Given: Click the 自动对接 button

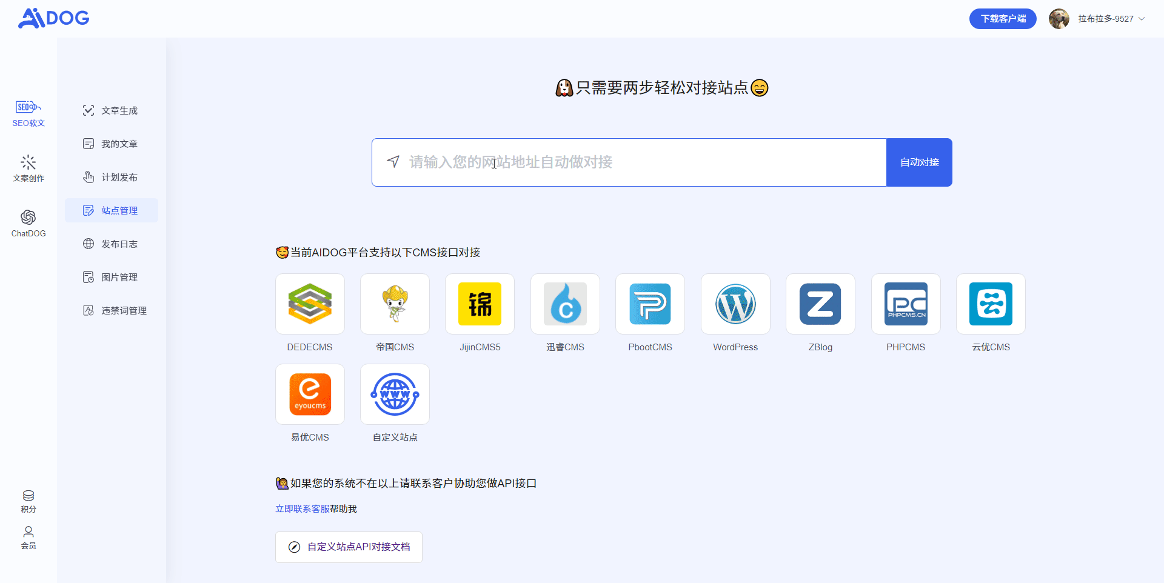Looking at the screenshot, I should pos(919,162).
